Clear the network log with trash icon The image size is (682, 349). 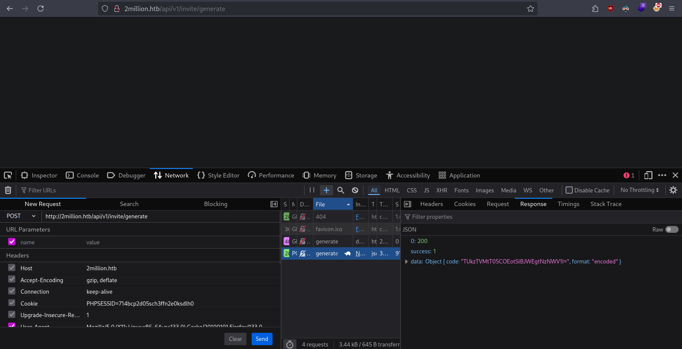pyautogui.click(x=8, y=190)
